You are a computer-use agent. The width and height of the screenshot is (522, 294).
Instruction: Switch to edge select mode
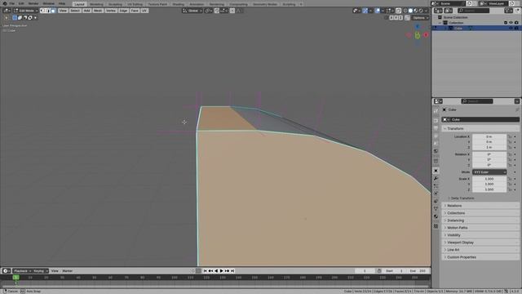pyautogui.click(x=48, y=11)
